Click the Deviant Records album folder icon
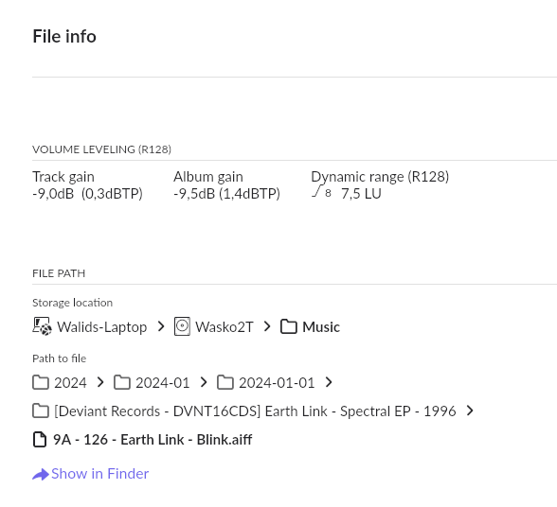The width and height of the screenshot is (557, 507). tap(41, 411)
